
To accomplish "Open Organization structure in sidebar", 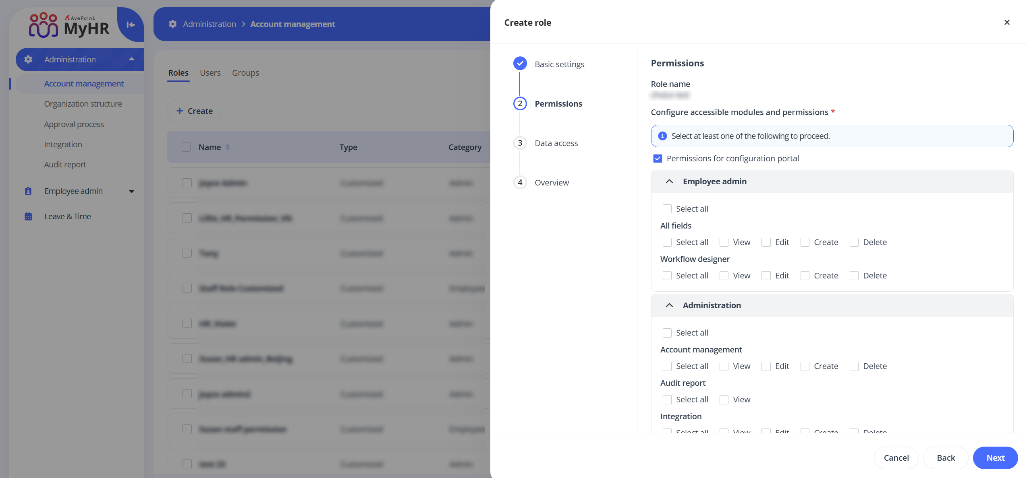I will tap(83, 104).
